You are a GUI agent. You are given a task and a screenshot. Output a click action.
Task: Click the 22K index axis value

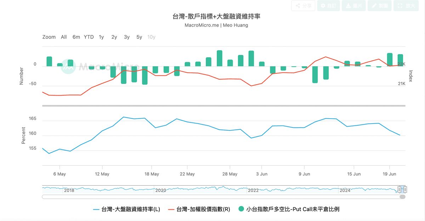pyautogui.click(x=401, y=64)
